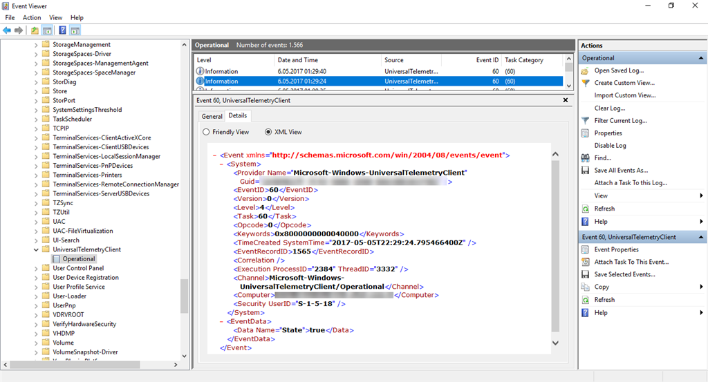Click the Event Properties icon
This screenshot has height=382, width=708.
tap(585, 249)
